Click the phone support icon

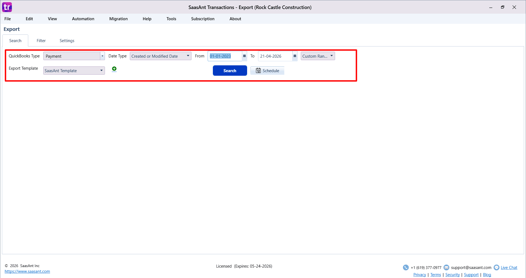click(406, 267)
